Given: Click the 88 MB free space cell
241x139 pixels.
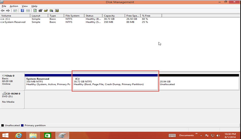Looking at the screenshot, I should 130,22.
